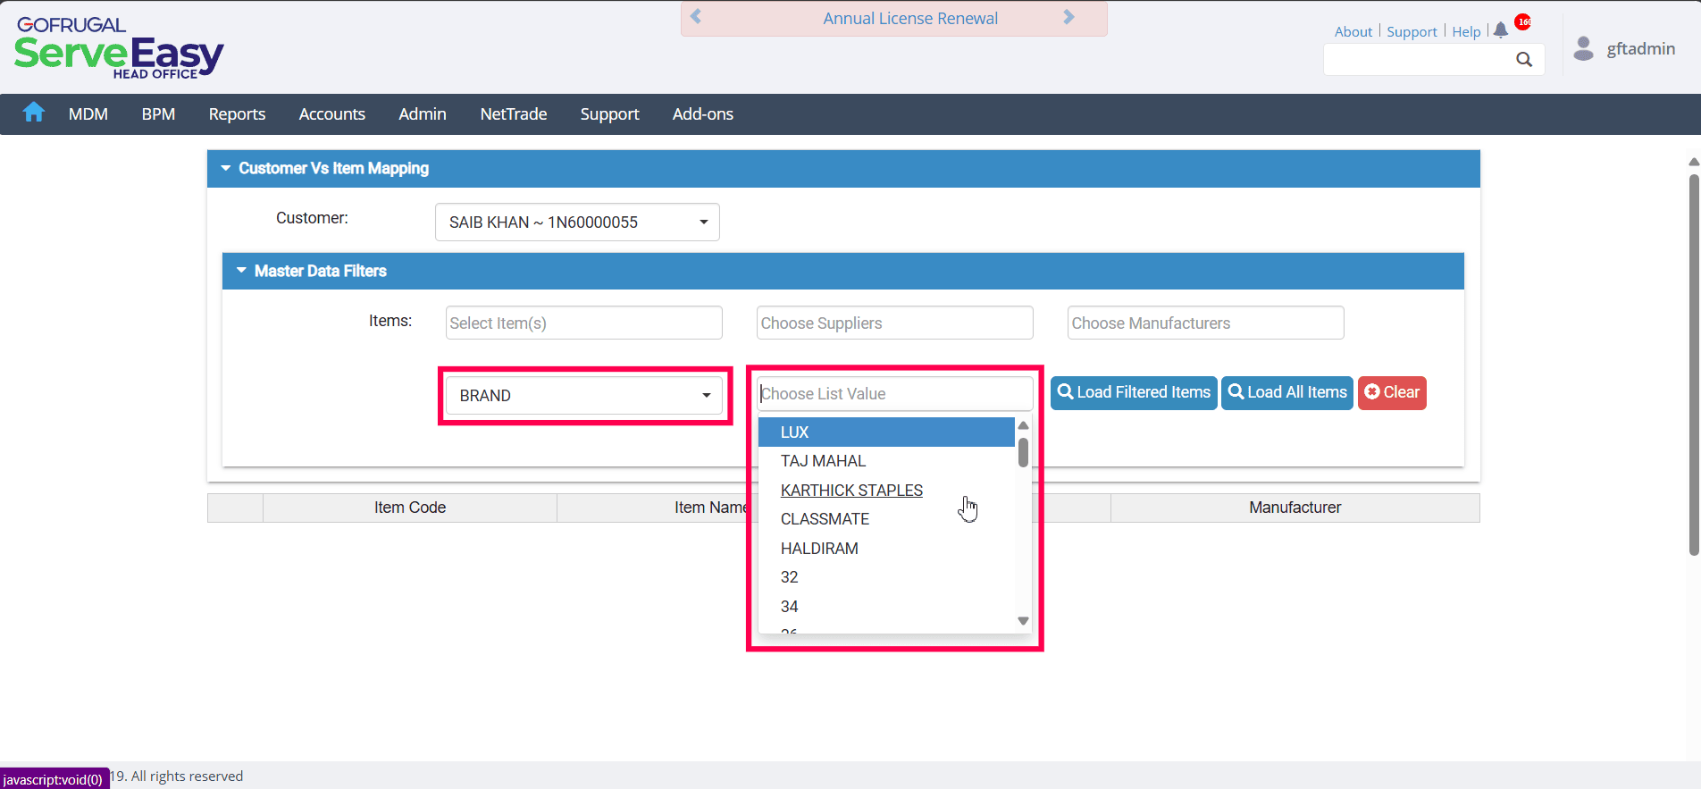Screen dimensions: 1701x789
Task: Click Load All Items button
Action: [x=1287, y=392]
